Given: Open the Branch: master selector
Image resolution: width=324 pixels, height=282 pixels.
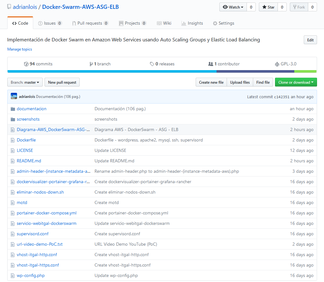Looking at the screenshot, I should coord(25,82).
